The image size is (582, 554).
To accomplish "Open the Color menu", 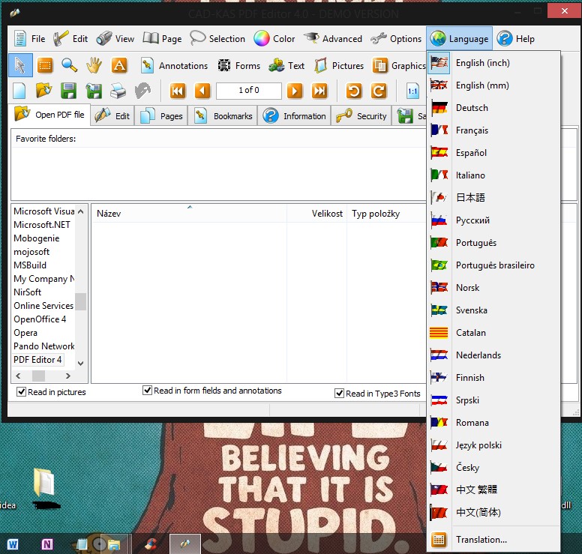I will tap(274, 38).
